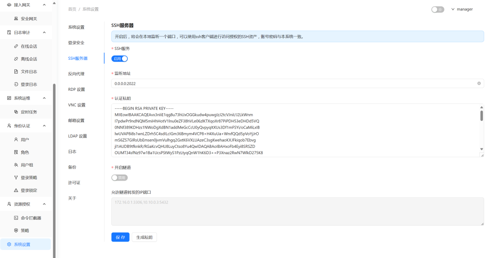The width and height of the screenshot is (486, 258).
Task: Click the 策略 shield icon
Action: pyautogui.click(x=16, y=231)
